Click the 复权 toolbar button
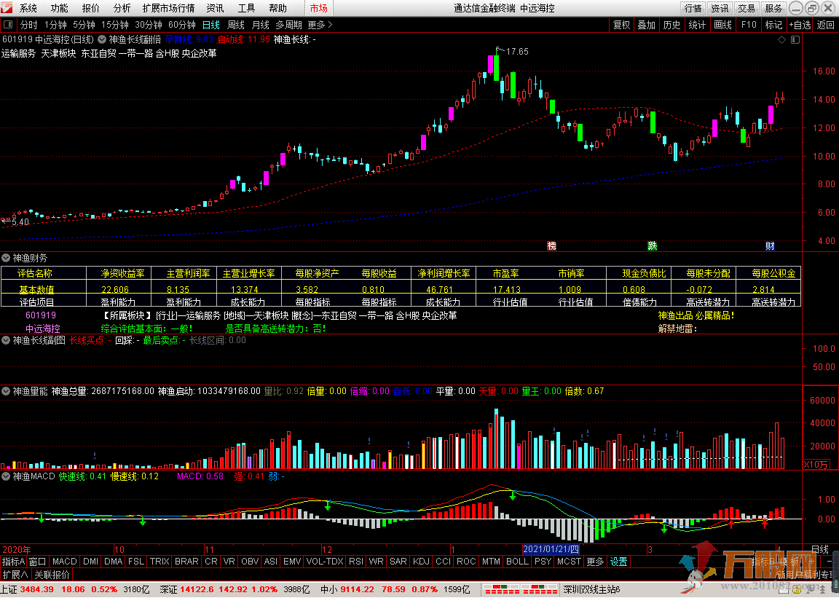This screenshot has height=598, width=839. click(x=621, y=25)
